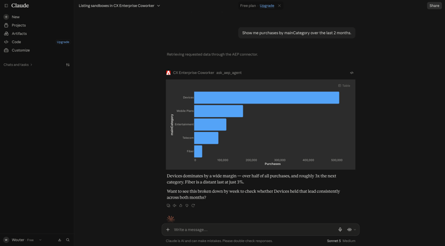Toggle code view icon for connector result

(x=352, y=73)
